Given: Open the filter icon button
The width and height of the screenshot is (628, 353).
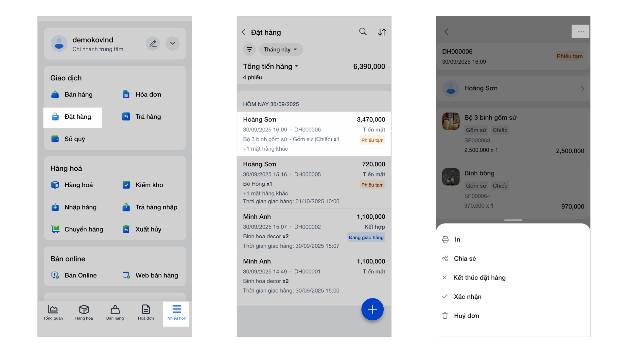Looking at the screenshot, I should tap(249, 50).
